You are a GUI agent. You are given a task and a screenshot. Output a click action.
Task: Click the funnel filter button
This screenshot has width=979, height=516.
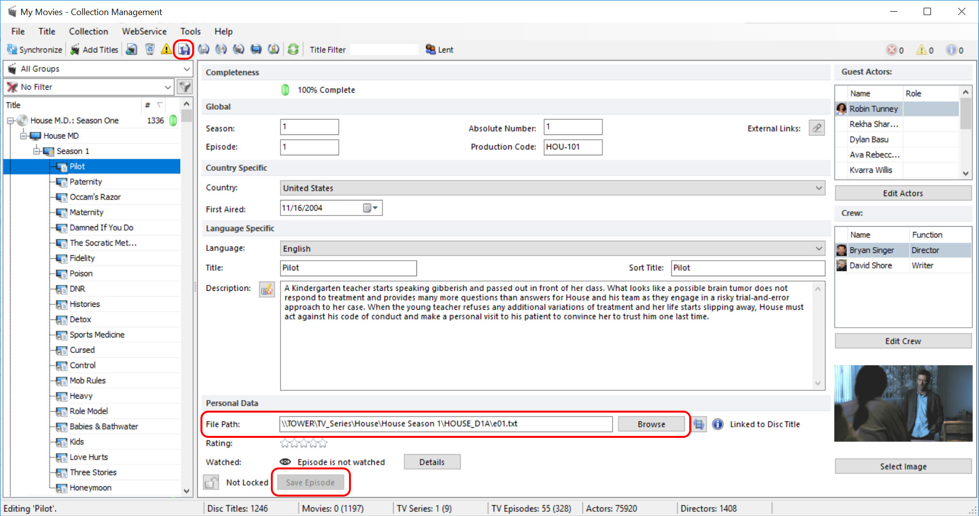point(185,87)
